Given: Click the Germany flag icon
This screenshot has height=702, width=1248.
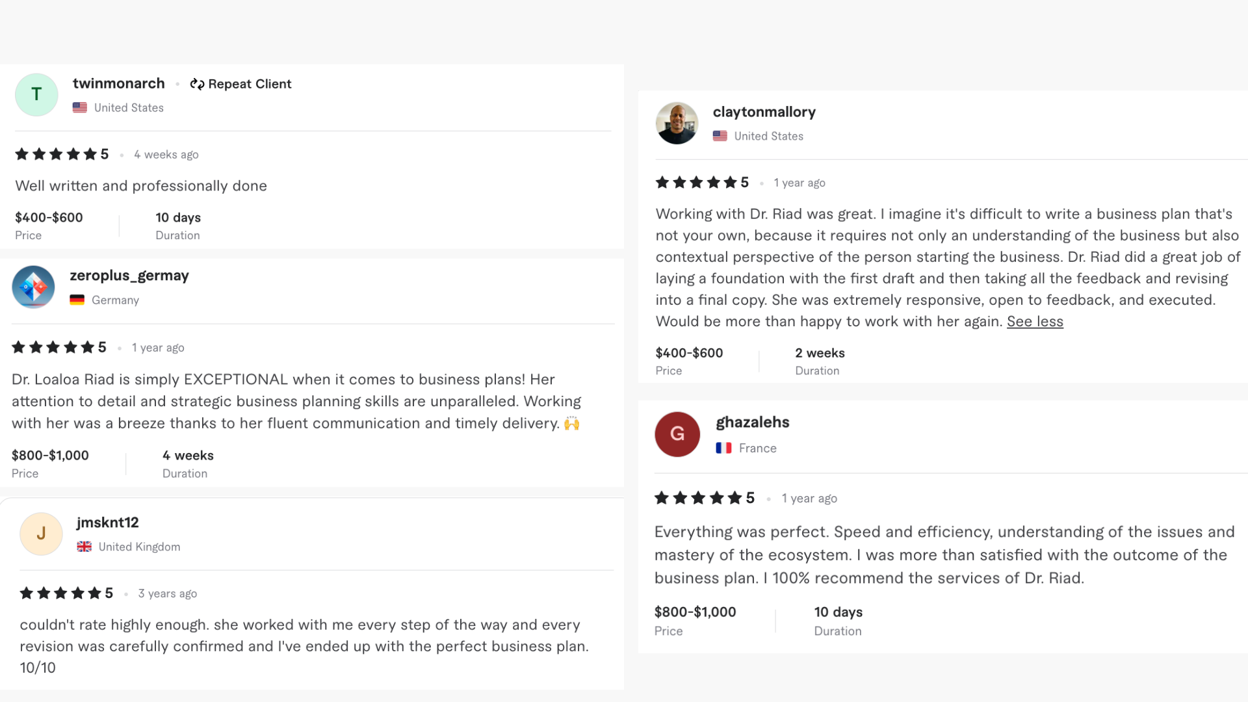Looking at the screenshot, I should coord(77,300).
